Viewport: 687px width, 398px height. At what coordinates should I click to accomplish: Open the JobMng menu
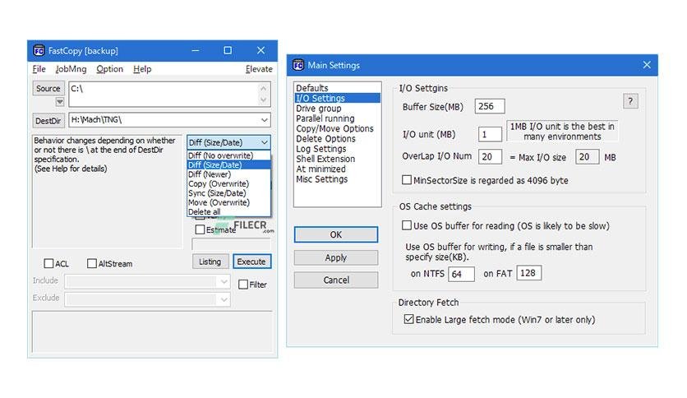(x=71, y=69)
